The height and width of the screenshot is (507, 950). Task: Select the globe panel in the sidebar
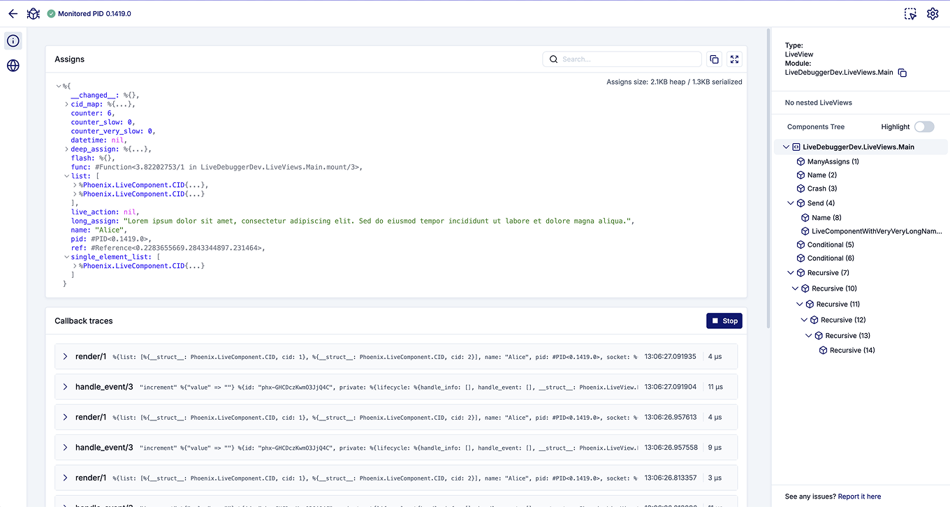(x=13, y=65)
